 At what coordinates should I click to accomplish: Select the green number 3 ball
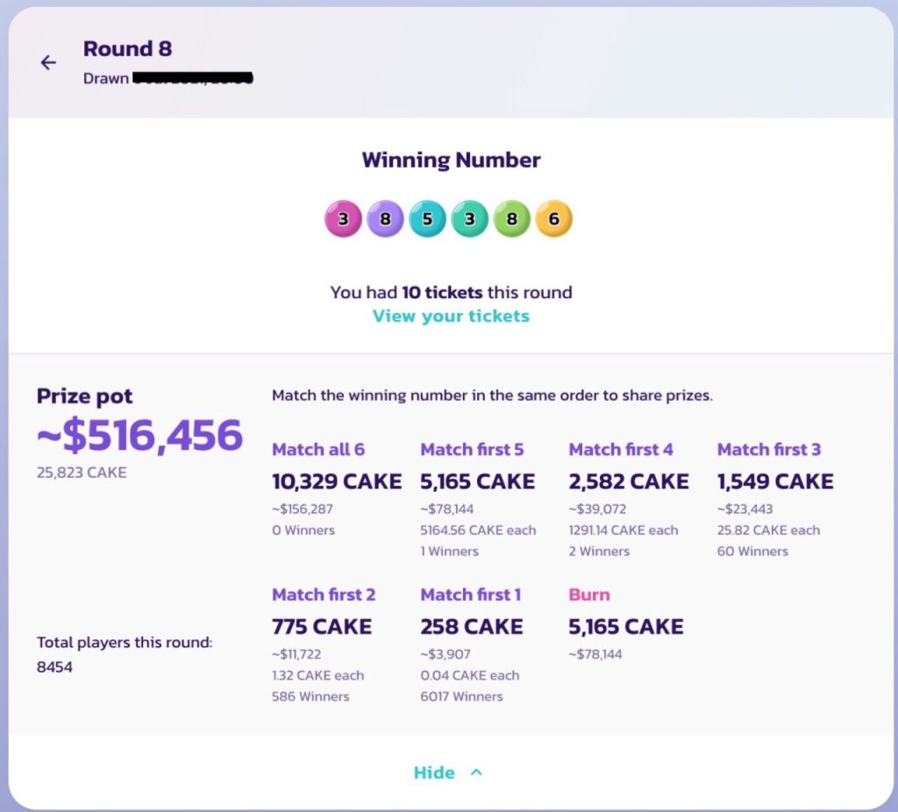pos(469,217)
